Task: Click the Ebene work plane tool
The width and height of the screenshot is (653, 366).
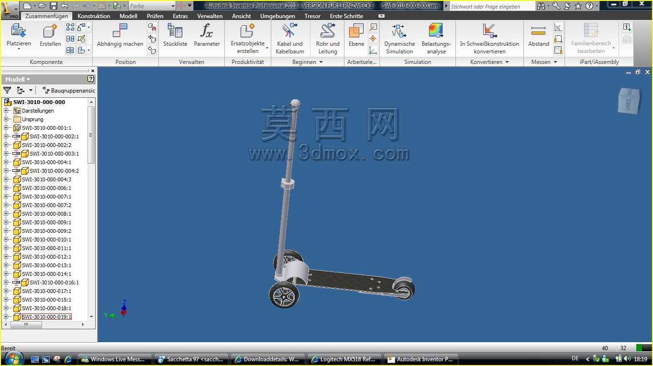Action: click(356, 35)
